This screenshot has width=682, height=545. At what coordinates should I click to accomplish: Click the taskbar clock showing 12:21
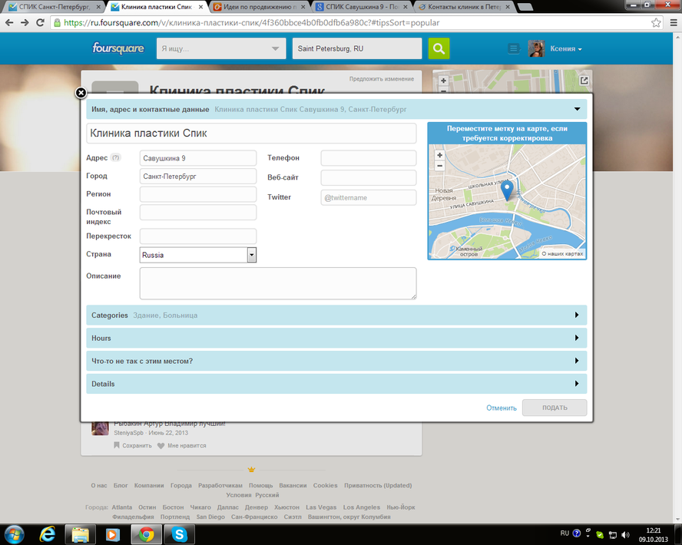pyautogui.click(x=654, y=534)
